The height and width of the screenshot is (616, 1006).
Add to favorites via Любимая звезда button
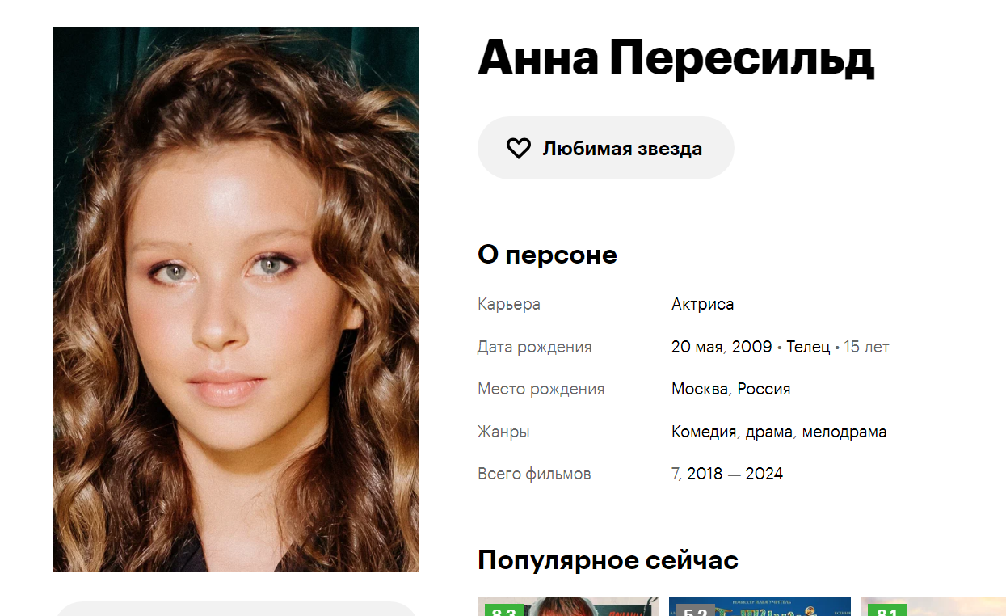click(x=605, y=148)
